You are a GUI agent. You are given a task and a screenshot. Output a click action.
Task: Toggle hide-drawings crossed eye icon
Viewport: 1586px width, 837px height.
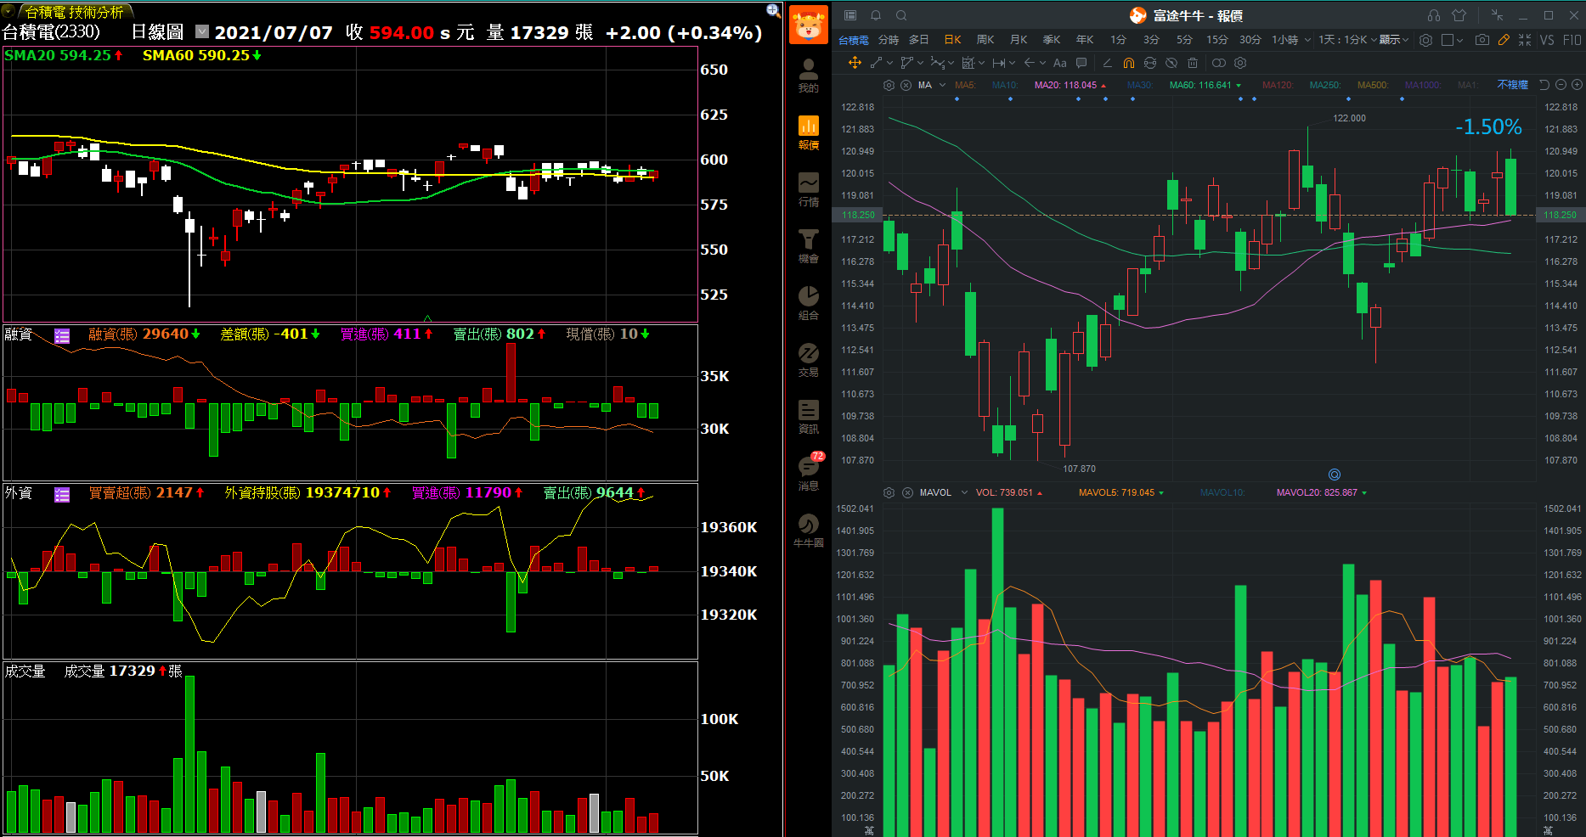tap(1171, 63)
